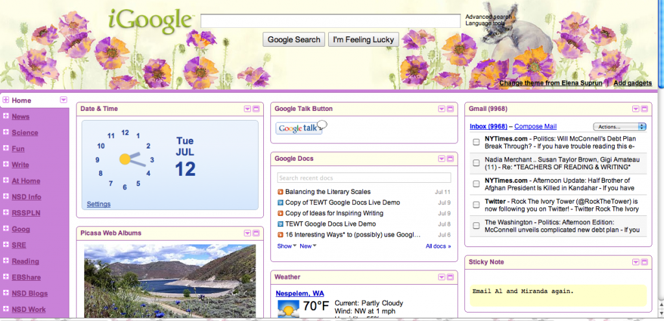The width and height of the screenshot is (664, 321).
Task: Maximize the Date & Time gadget
Action: [256, 109]
